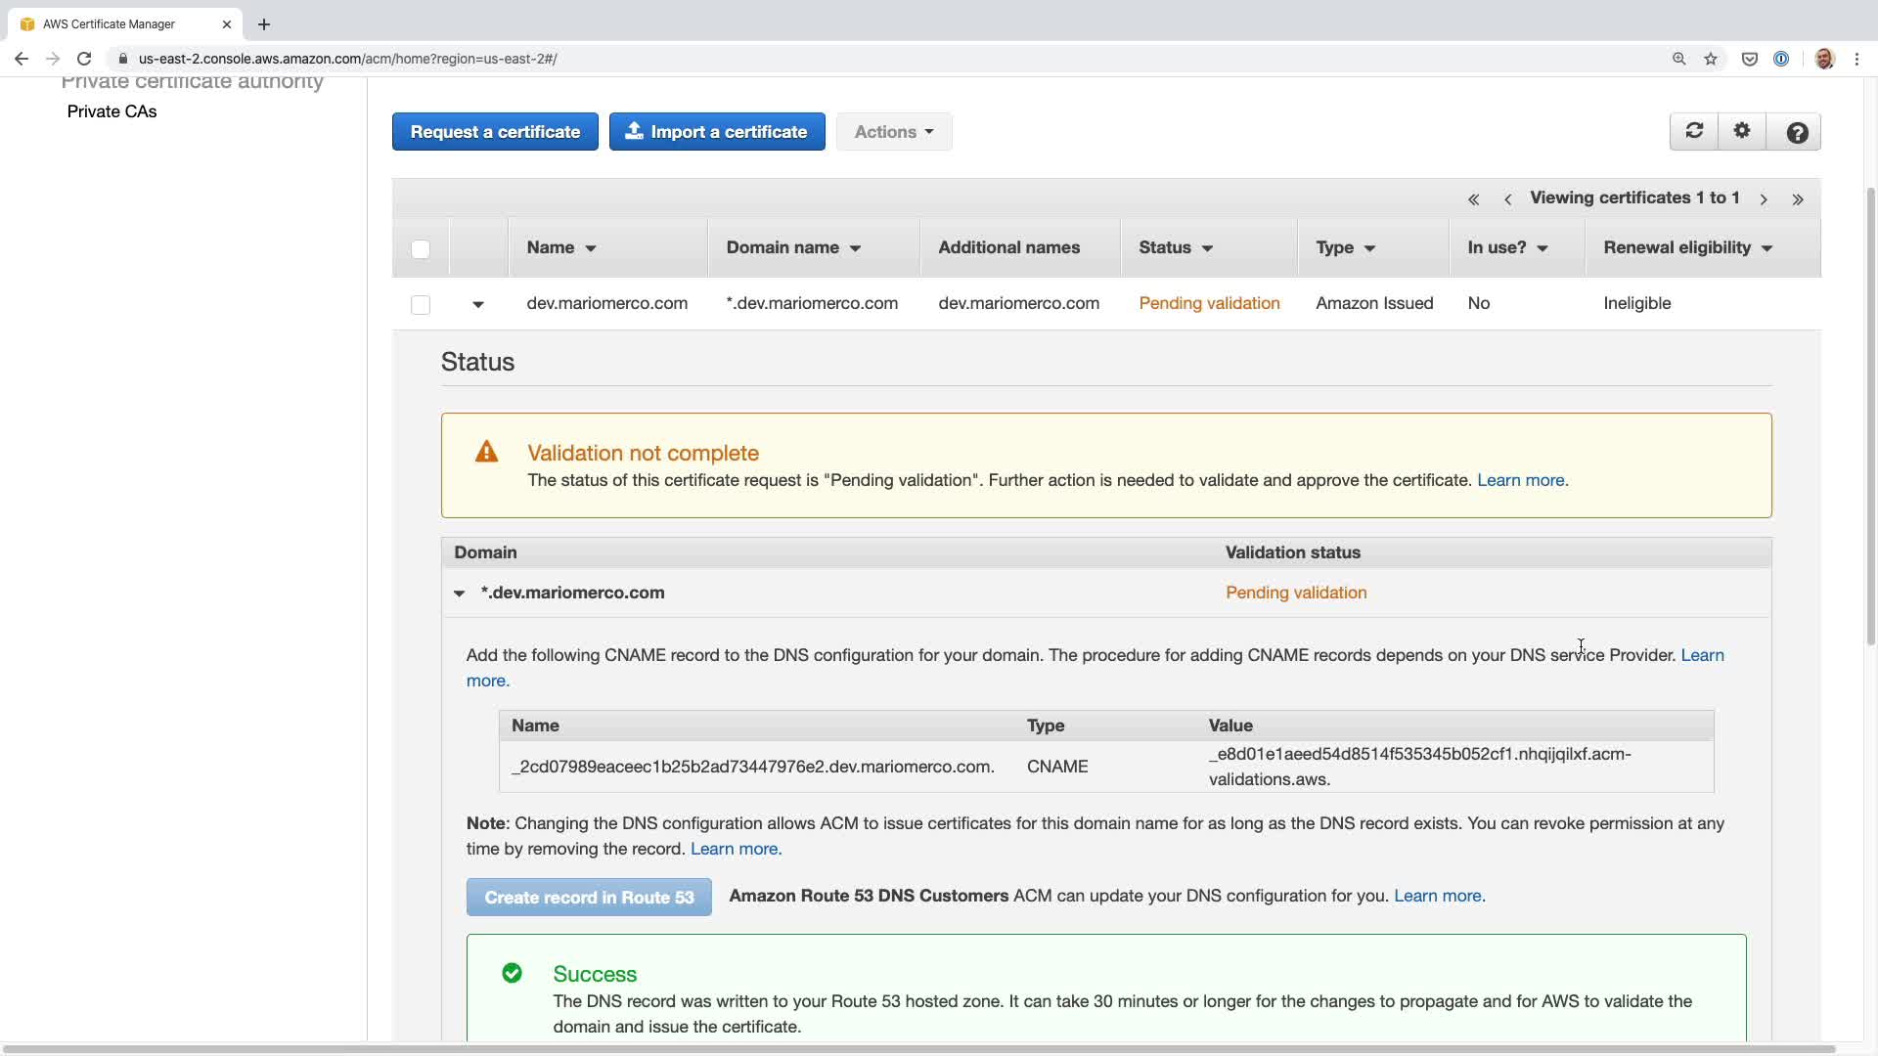1878x1056 pixels.
Task: Go to the next page arrow
Action: coord(1764,199)
